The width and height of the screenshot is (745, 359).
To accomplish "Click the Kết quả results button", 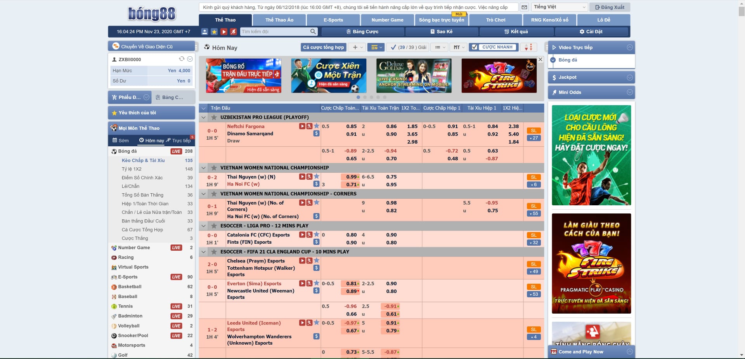I will pos(516,32).
